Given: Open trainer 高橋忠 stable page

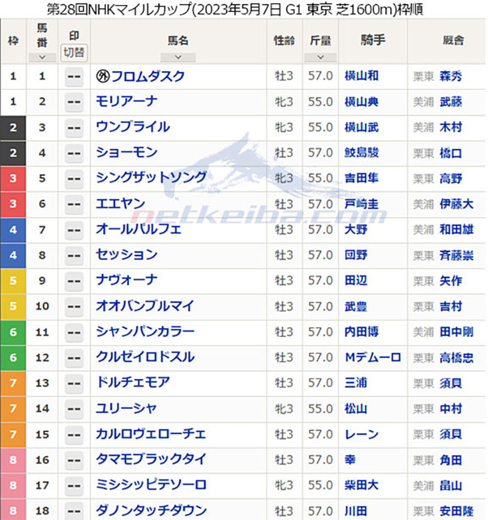Looking at the screenshot, I should [x=457, y=358].
